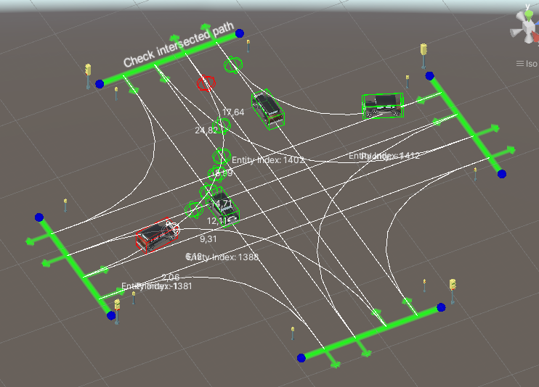Screen dimensions: 539x387
Task: Click the lower blue handle of the right green bar
Action: 502,174
